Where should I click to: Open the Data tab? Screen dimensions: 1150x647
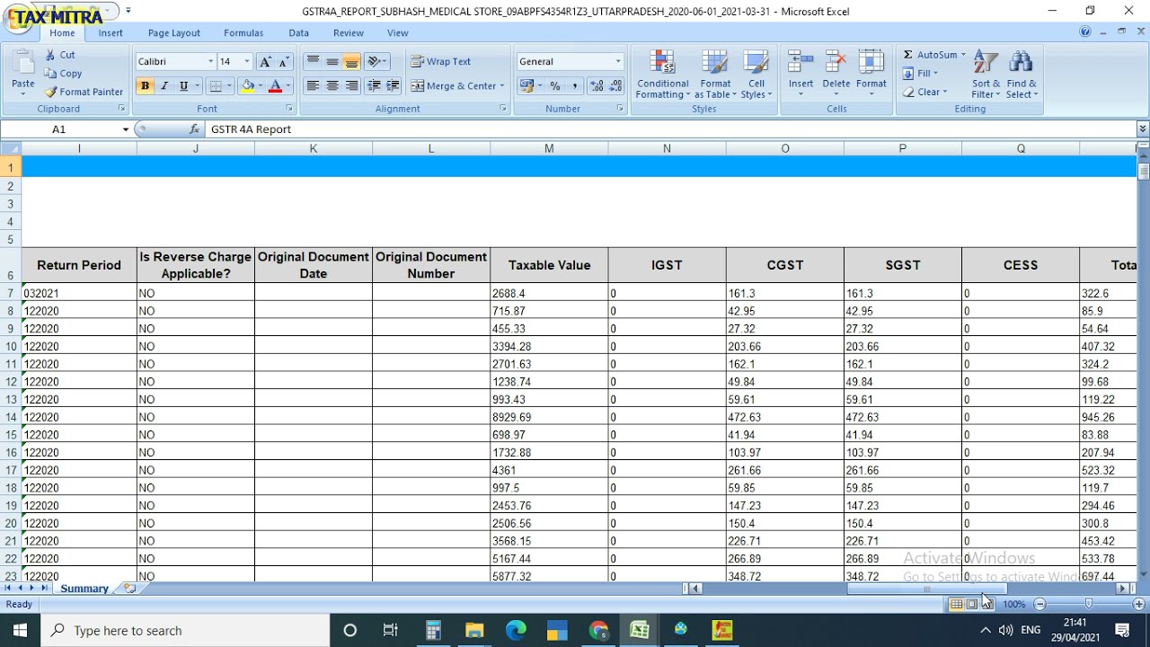(299, 33)
